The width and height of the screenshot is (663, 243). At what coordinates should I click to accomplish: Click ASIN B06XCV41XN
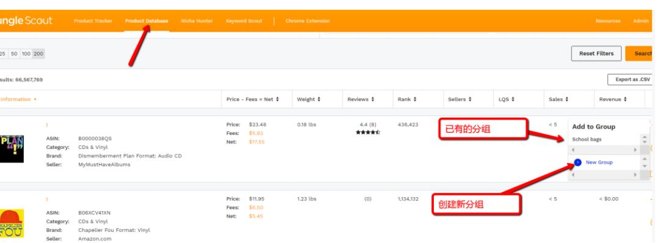click(94, 213)
